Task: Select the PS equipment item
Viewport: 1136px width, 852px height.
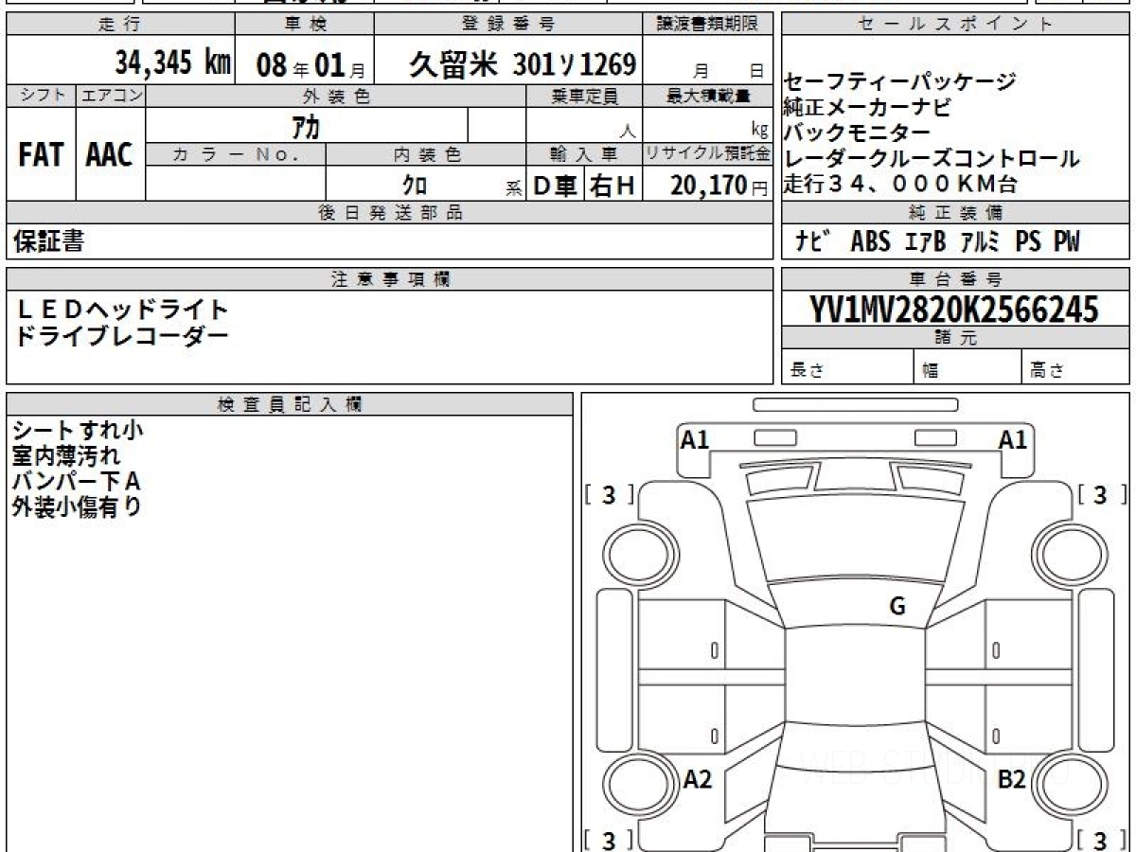Action: (1028, 242)
